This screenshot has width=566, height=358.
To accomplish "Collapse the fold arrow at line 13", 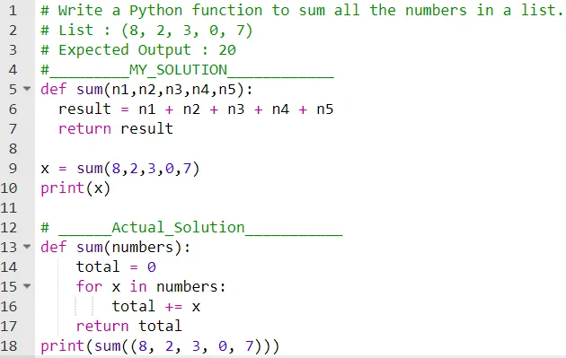I will coord(27,247).
